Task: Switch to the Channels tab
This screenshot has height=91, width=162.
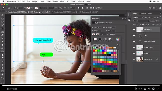Action: click(x=143, y=13)
